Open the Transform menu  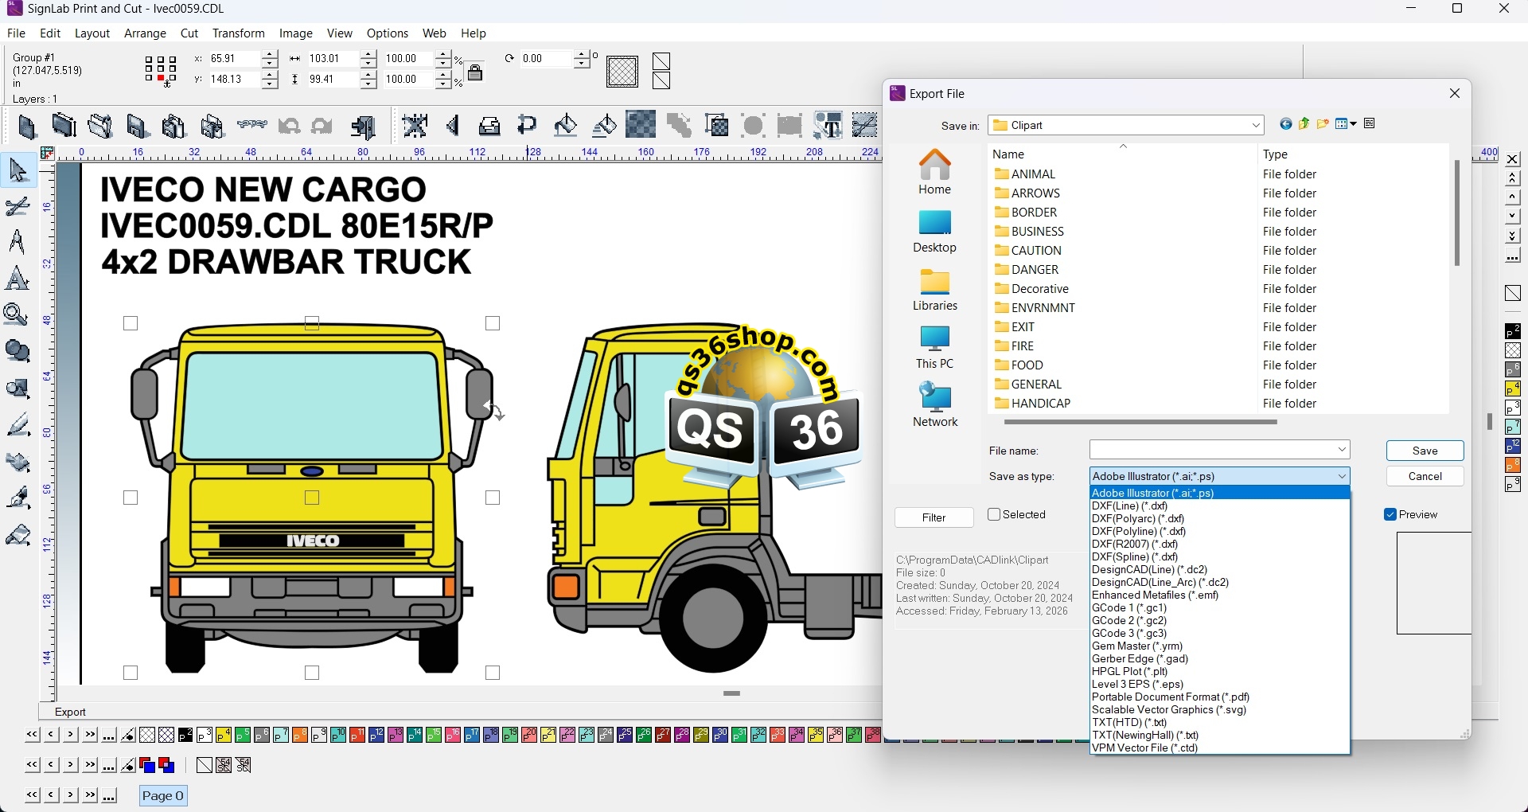coord(238,33)
